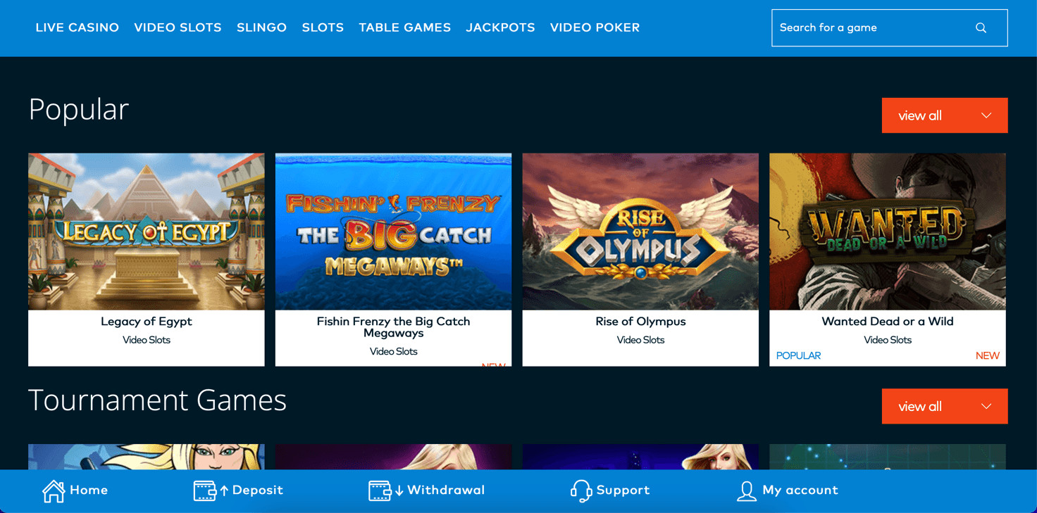Click the Home house icon
The width and height of the screenshot is (1037, 513).
(x=54, y=490)
